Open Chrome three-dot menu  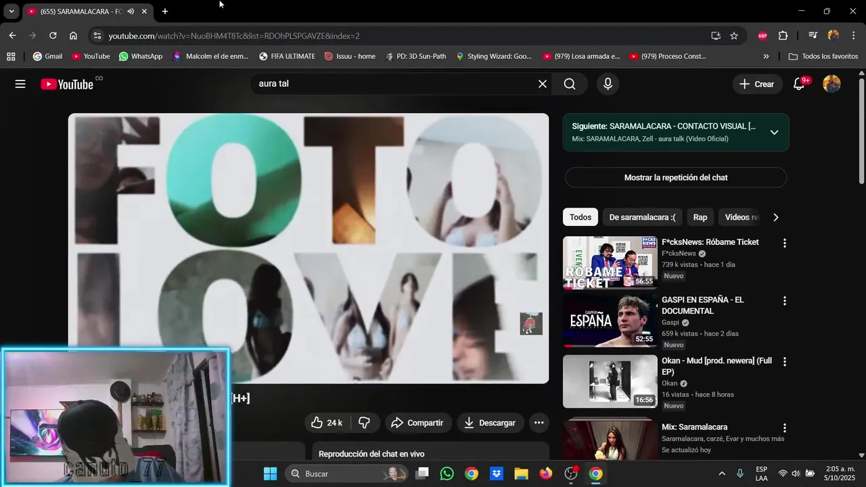pyautogui.click(x=854, y=36)
